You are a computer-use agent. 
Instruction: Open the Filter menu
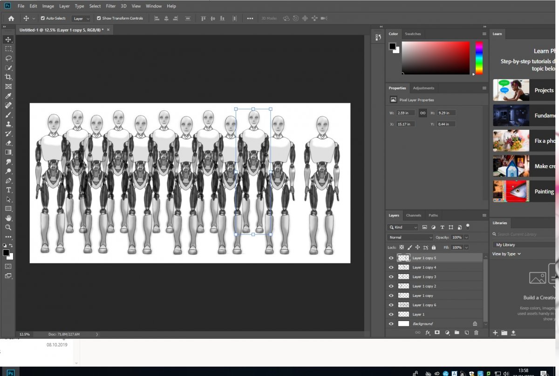110,6
